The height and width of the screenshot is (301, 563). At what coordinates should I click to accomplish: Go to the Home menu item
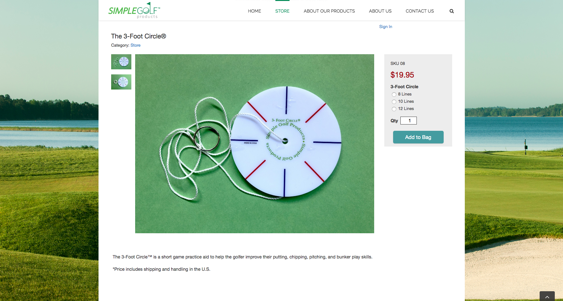click(x=255, y=11)
